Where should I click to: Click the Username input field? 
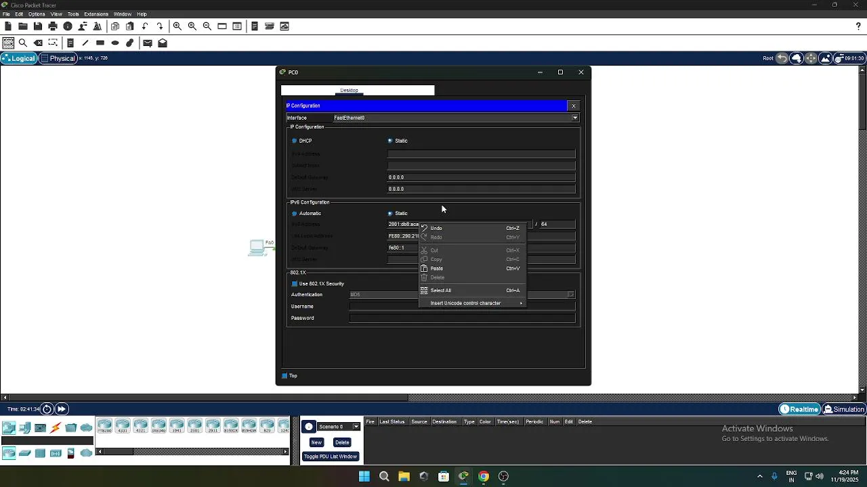[x=462, y=306]
